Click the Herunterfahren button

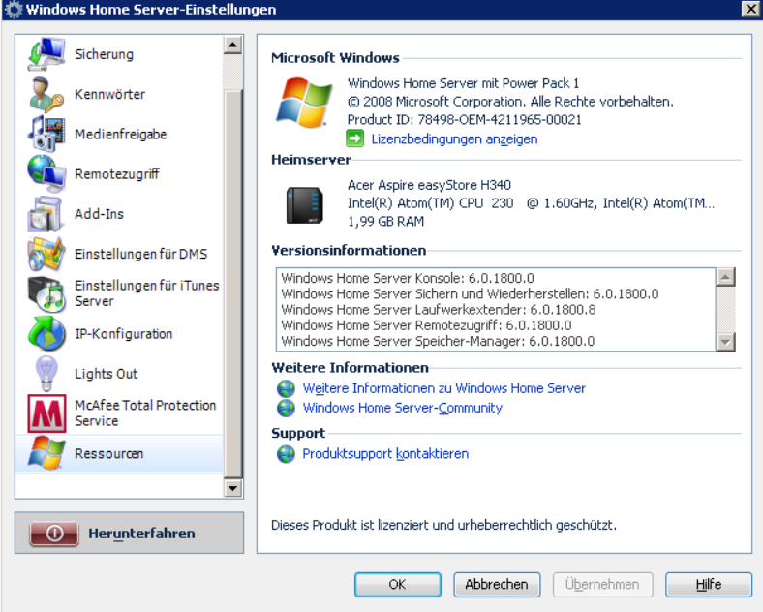point(129,533)
